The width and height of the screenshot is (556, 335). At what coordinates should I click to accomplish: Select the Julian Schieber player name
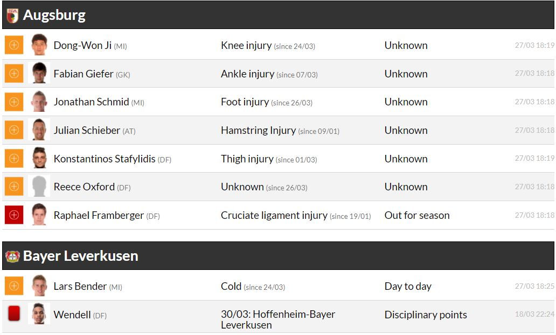coord(87,130)
